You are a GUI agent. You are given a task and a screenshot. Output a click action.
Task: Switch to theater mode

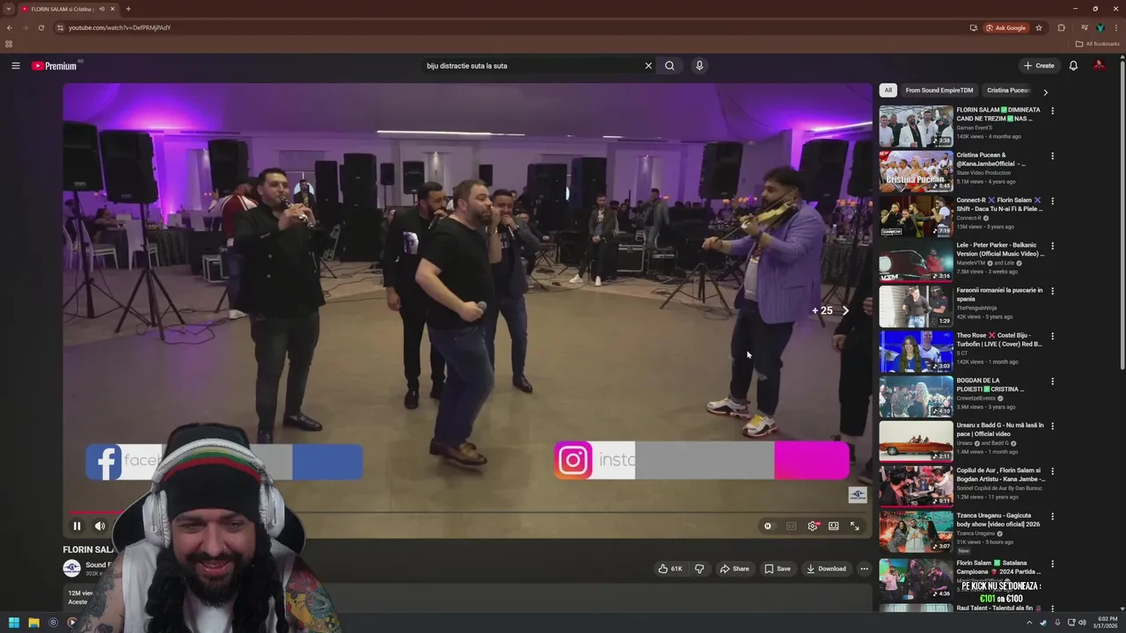coord(833,526)
